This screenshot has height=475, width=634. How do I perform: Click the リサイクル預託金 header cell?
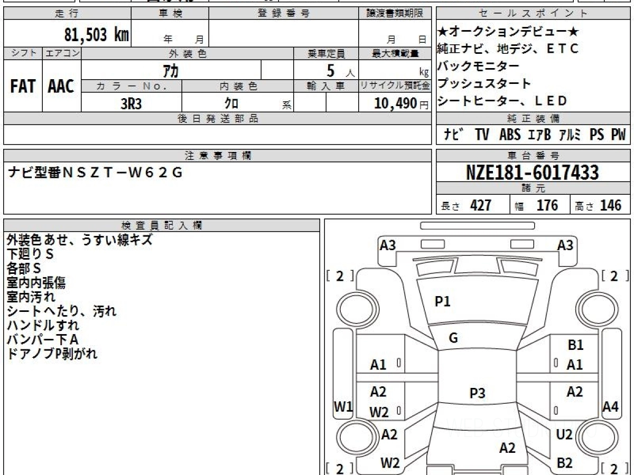coord(395,85)
